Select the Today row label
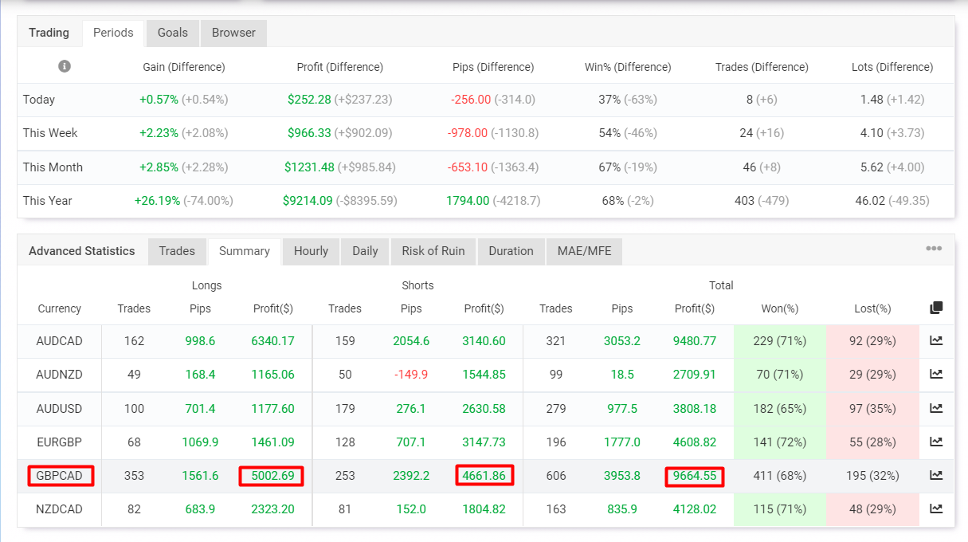The image size is (968, 542). pos(39,100)
